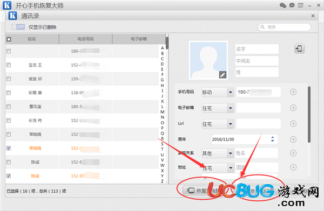Add another email with plus icon
This screenshot has height=211, width=324.
click(x=293, y=108)
